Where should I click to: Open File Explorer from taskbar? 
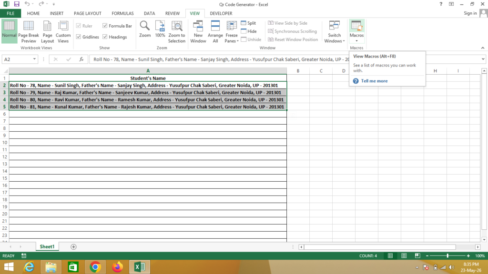[x=51, y=267]
